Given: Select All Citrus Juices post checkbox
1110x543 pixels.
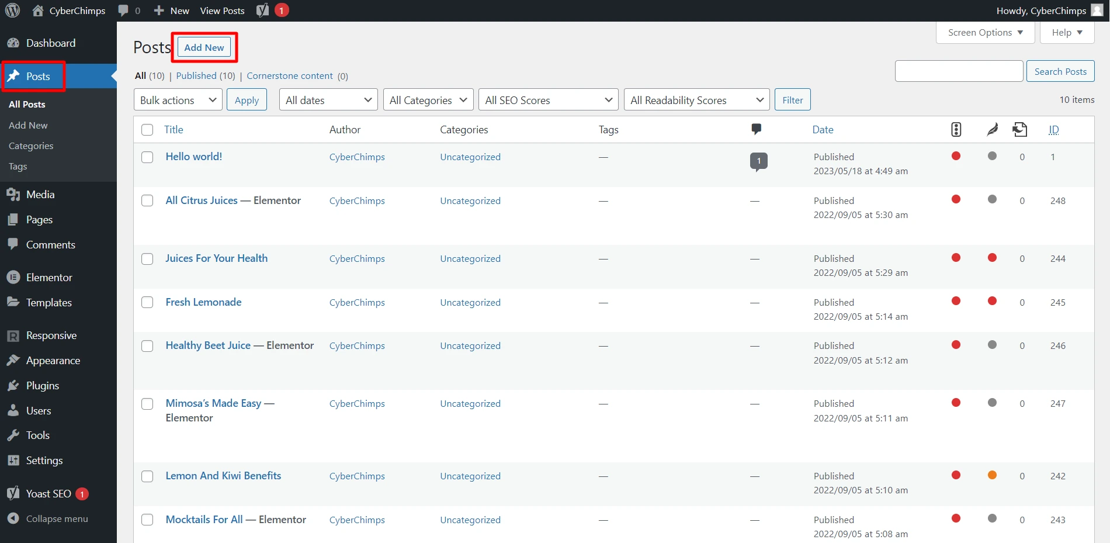Looking at the screenshot, I should point(147,200).
